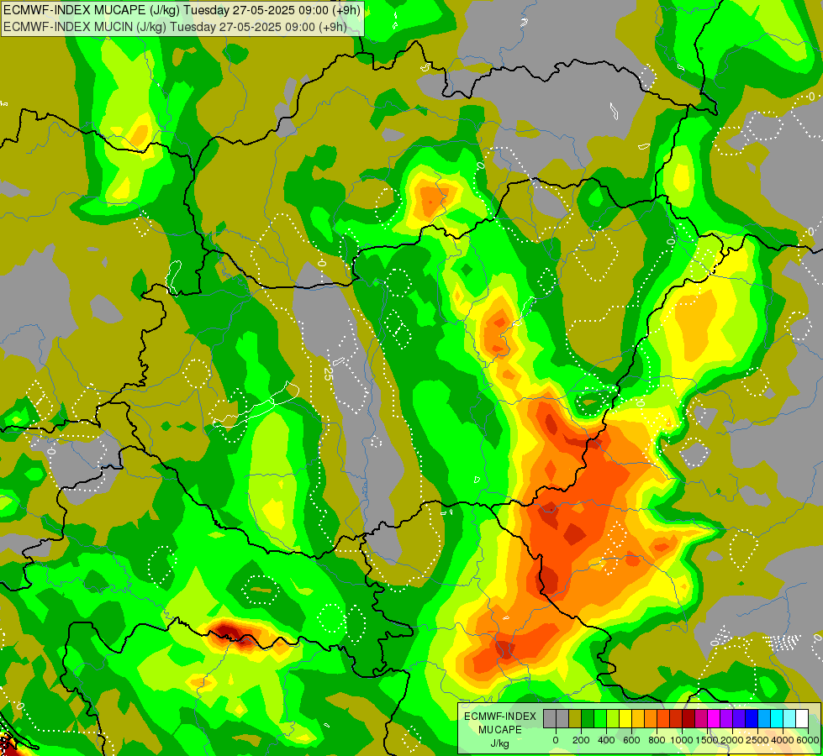Click the J/kg unit label in the legend
This screenshot has height=756, width=823.
coord(499,743)
